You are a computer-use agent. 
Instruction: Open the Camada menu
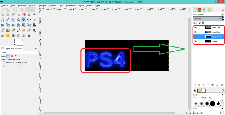[x=52, y=5]
